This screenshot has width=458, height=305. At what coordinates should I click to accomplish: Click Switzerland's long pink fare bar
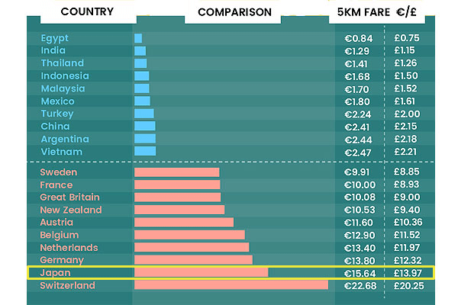[x=231, y=285]
